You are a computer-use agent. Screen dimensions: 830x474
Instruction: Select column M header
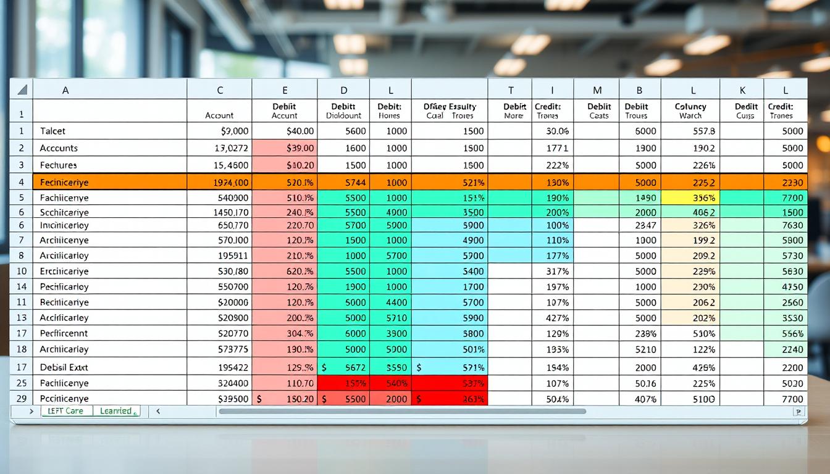pyautogui.click(x=597, y=89)
